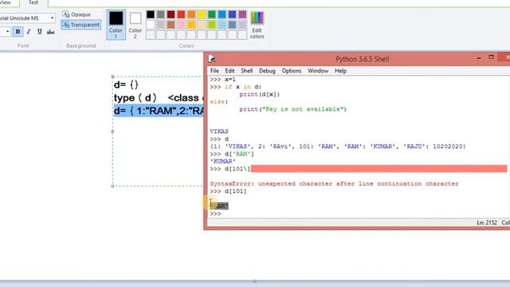This screenshot has height=287, width=510.
Task: Click the d['RAM'] command line
Action: click(232, 154)
